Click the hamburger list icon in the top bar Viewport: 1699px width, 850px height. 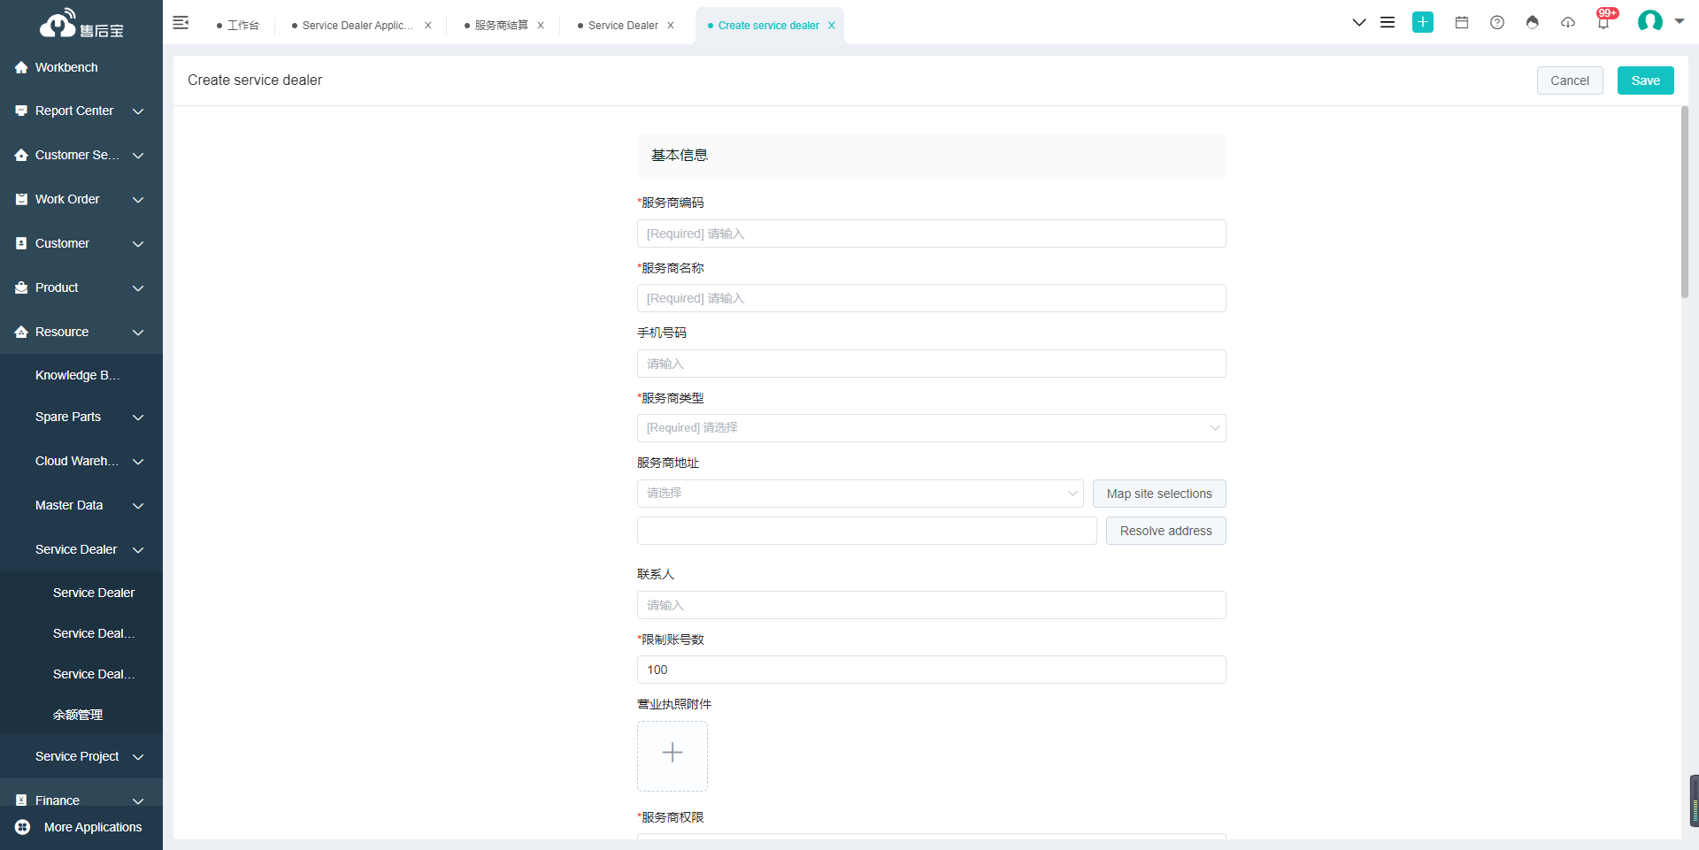(1388, 23)
